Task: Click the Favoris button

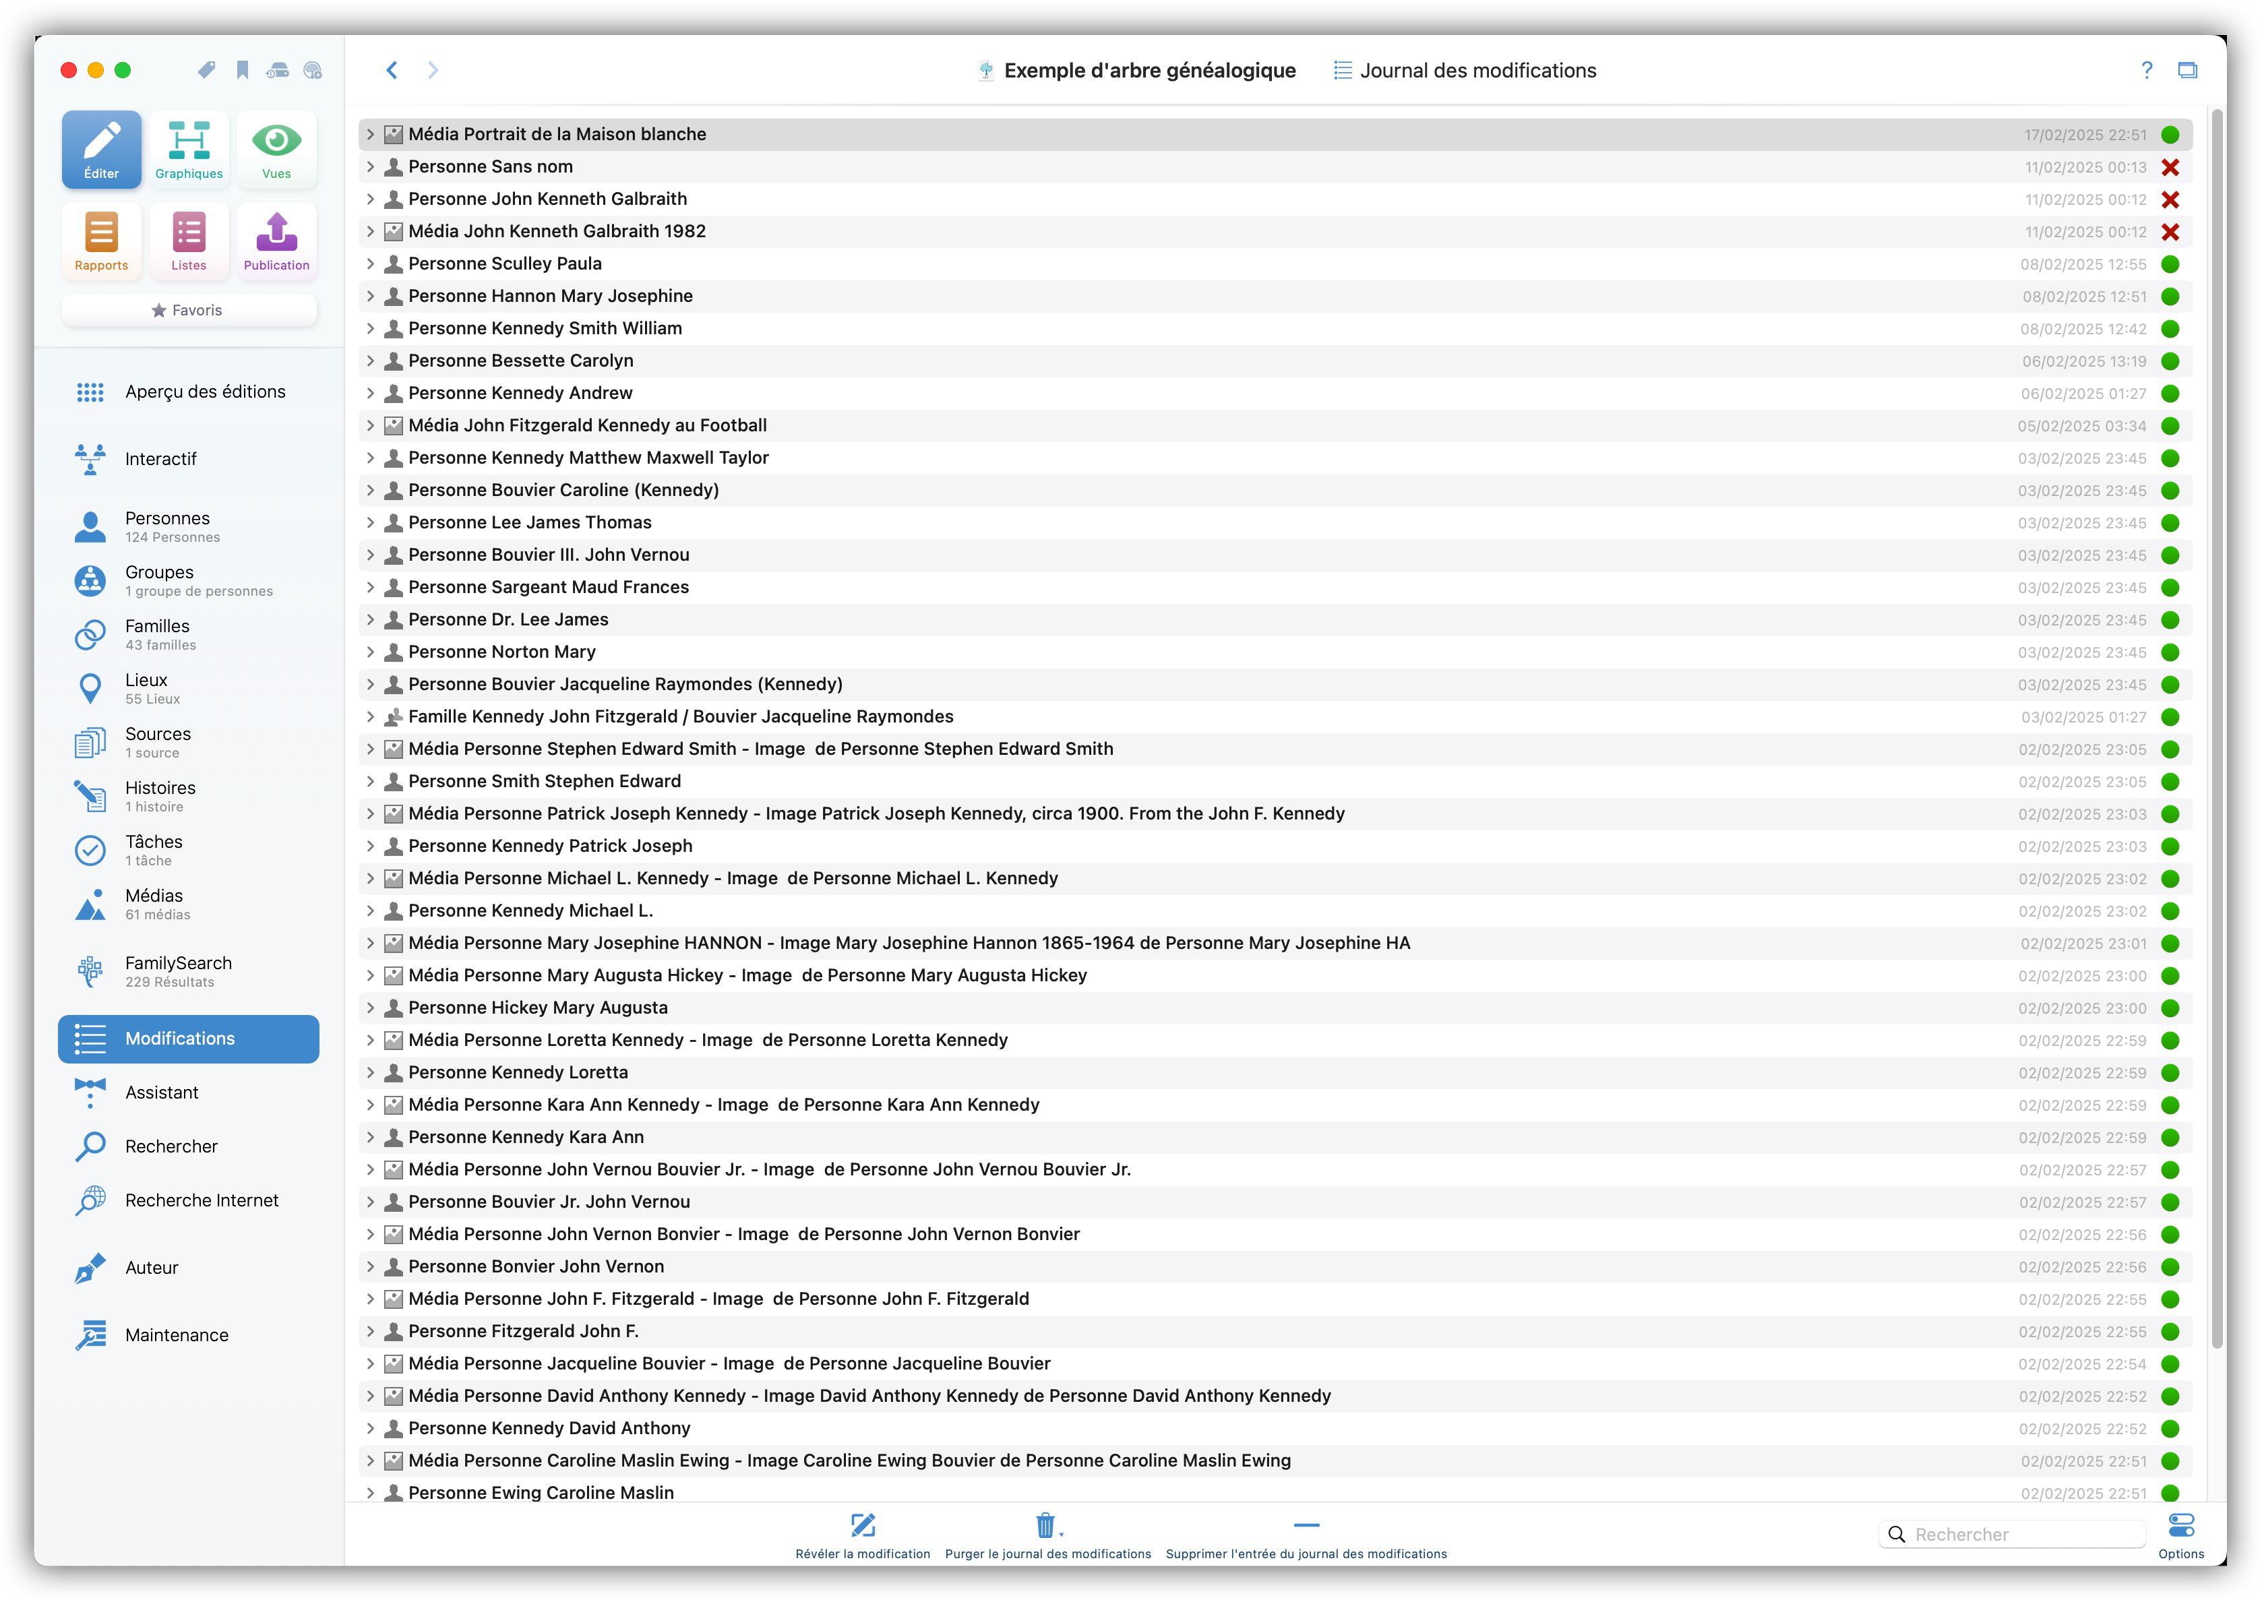Action: (x=188, y=310)
